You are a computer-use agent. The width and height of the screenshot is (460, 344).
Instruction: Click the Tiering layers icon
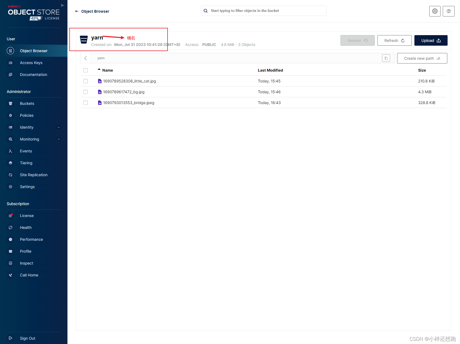tap(10, 163)
